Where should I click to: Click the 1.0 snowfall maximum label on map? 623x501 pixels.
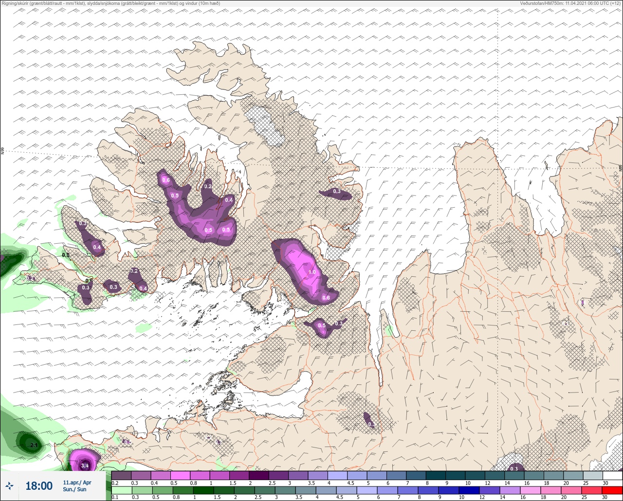click(312, 272)
